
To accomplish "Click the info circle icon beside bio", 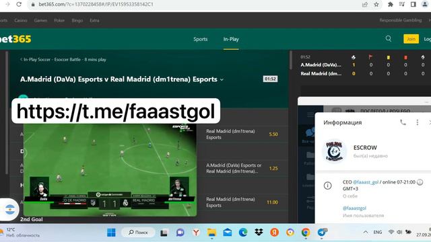I will pos(327,186).
